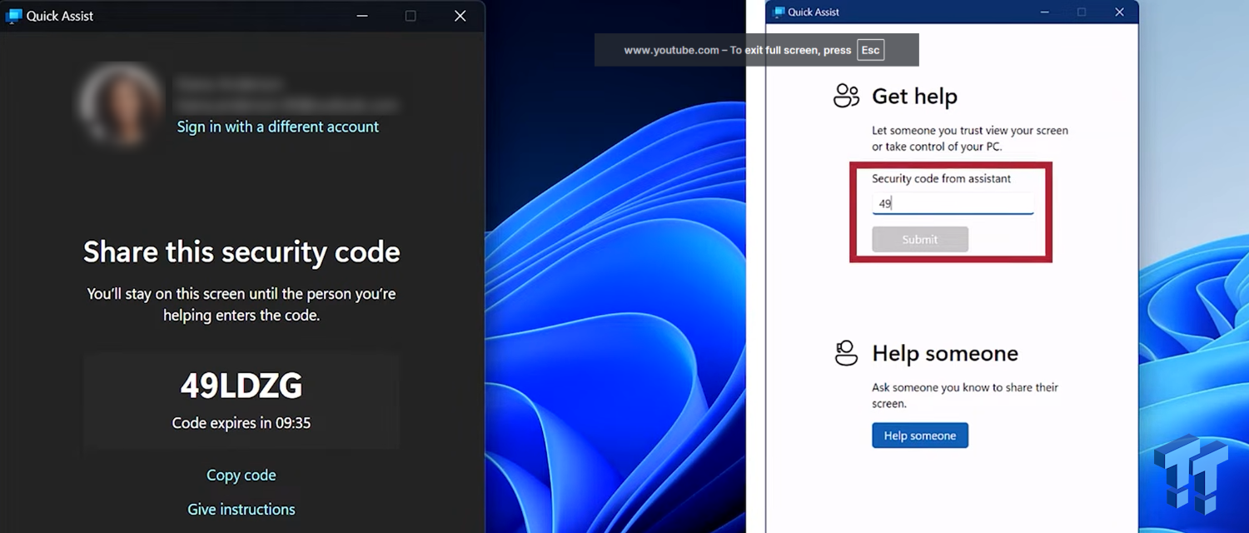Click the Quick Assist icon in light title bar
This screenshot has height=533, width=1249.
coord(779,12)
